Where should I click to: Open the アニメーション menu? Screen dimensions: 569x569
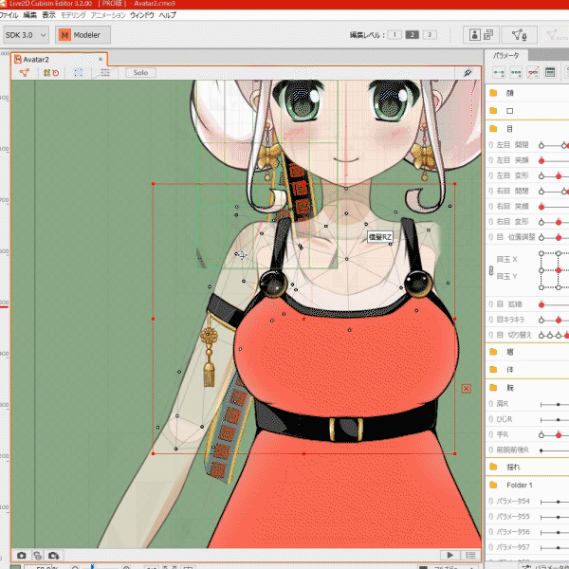coord(108,15)
